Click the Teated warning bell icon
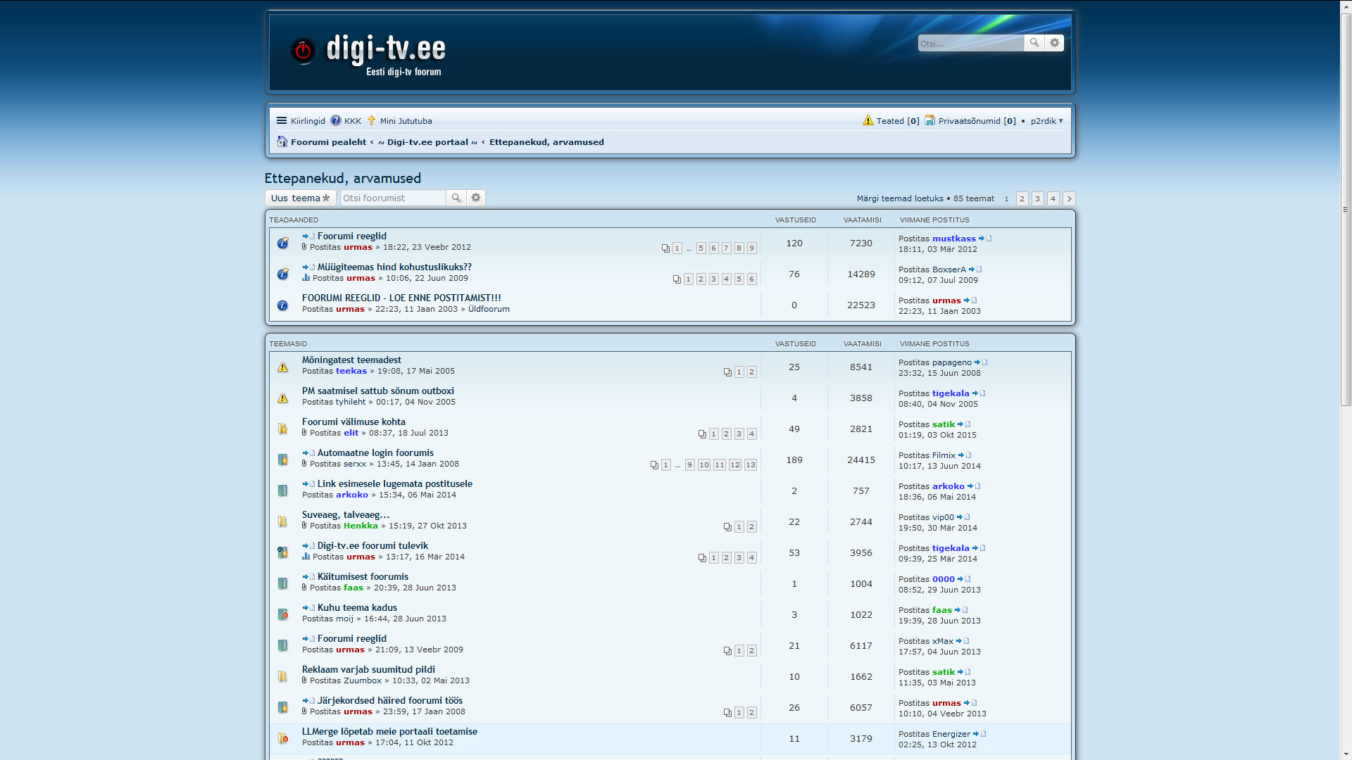 [x=868, y=120]
